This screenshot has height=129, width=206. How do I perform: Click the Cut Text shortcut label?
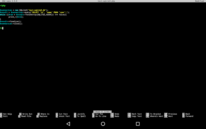tap(63, 114)
